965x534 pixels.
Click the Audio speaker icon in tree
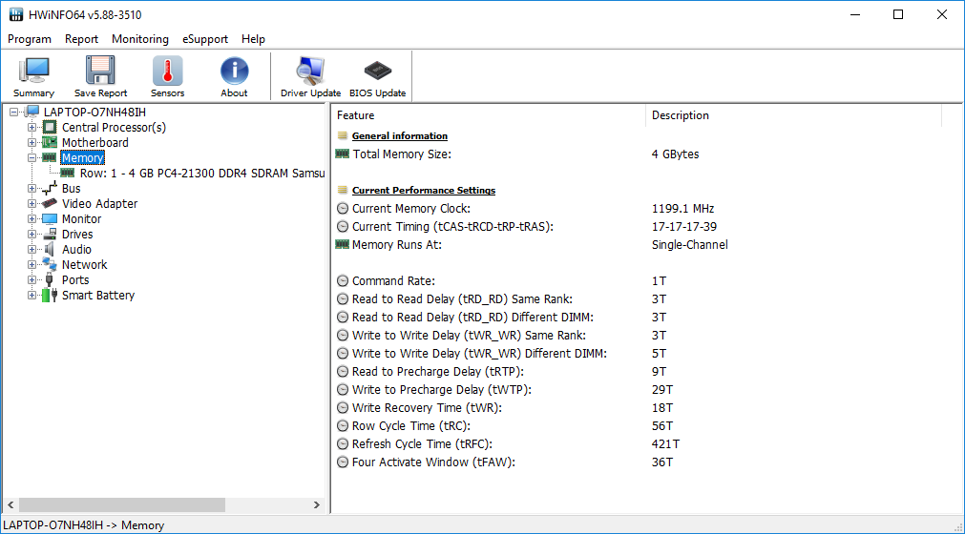click(50, 250)
